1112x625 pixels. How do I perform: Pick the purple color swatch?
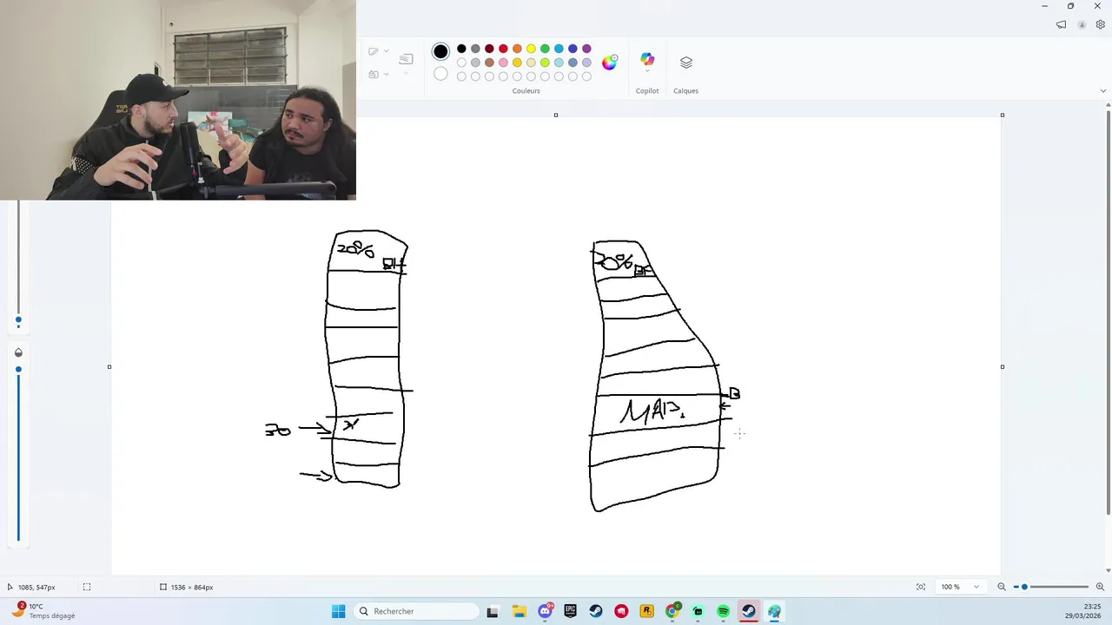(x=586, y=49)
